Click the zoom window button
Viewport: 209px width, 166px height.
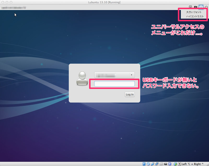click(x=11, y=2)
